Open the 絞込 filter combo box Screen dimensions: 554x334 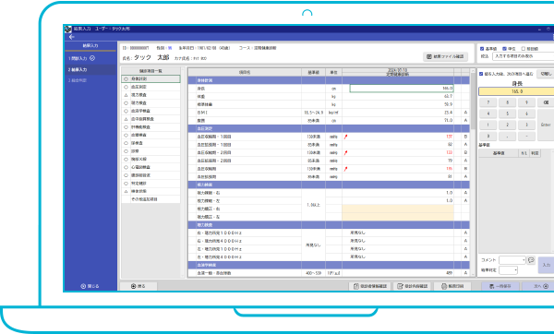524,56
